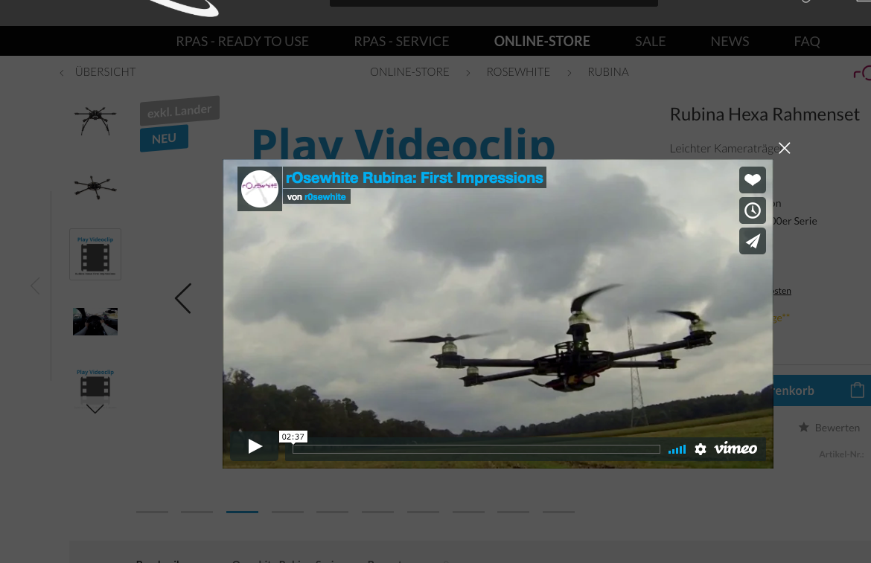Screen dimensions: 871x563
Task: Open Vimeo player settings gear
Action: point(701,448)
